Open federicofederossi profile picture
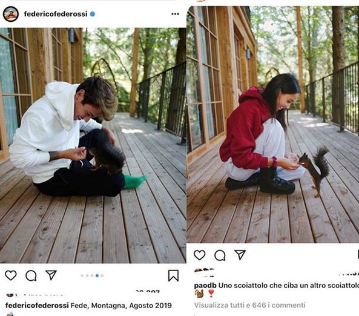This screenshot has width=359, height=316. pos(11,14)
